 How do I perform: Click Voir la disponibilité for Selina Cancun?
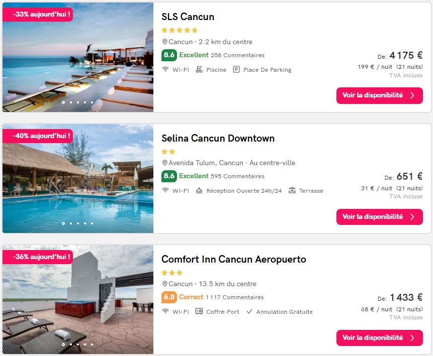379,217
